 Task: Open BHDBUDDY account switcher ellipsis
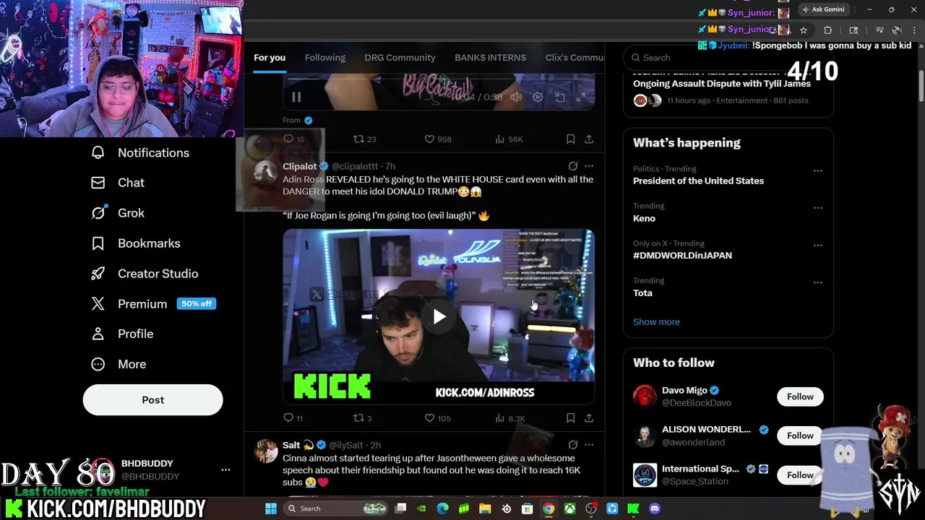(225, 470)
